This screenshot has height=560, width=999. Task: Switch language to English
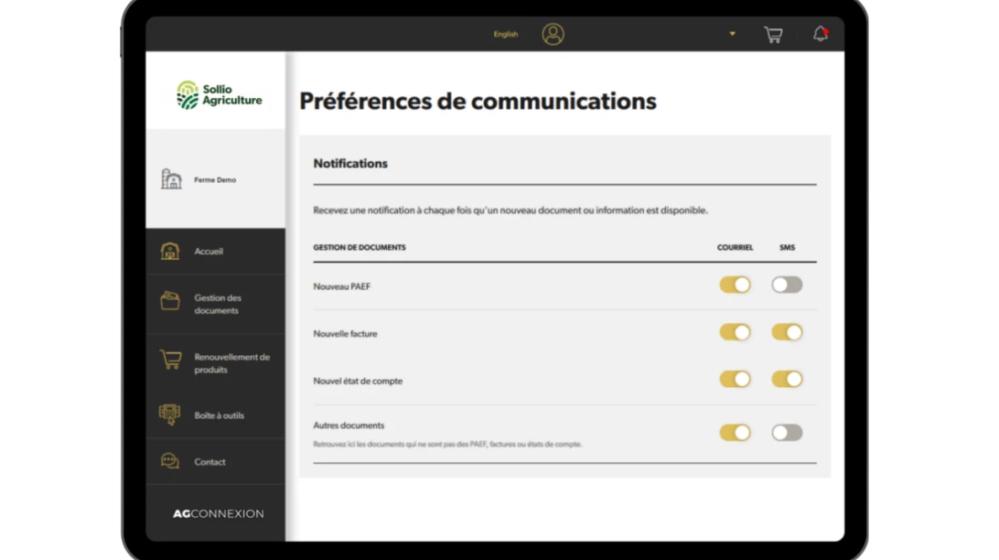505,35
